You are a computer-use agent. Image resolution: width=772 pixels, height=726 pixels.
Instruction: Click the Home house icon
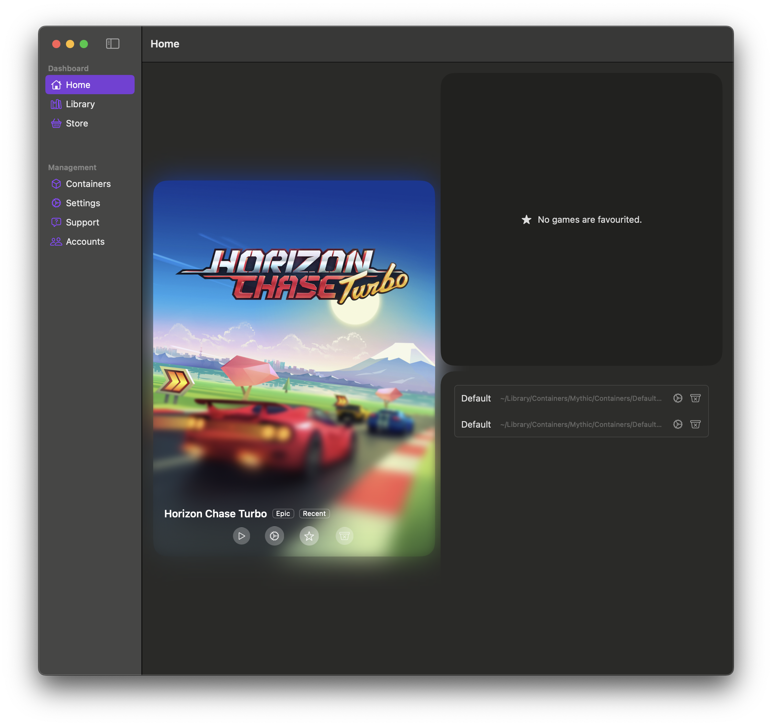pos(56,85)
